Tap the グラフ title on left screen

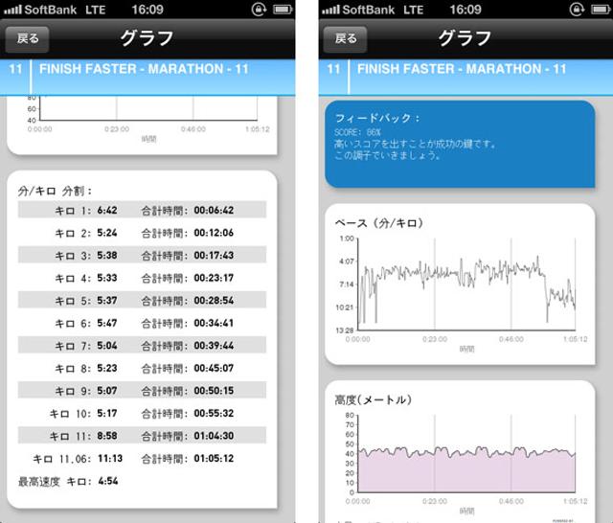point(147,38)
